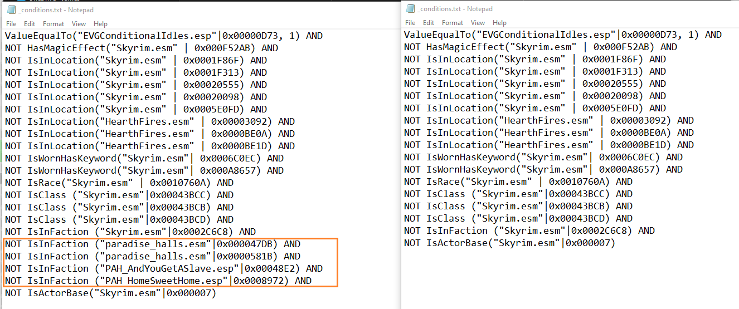The height and width of the screenshot is (309, 739).
Task: Click IsInFaction 0x0002C6C8 line in left window
Action: pos(130,232)
